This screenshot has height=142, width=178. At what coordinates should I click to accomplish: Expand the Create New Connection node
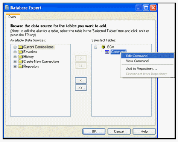coord(15,62)
